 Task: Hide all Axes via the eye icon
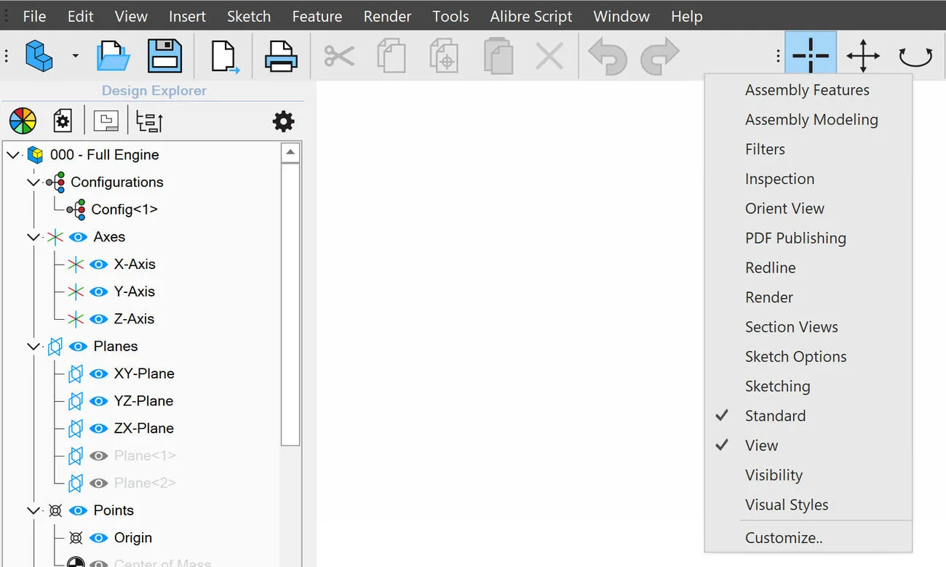78,237
